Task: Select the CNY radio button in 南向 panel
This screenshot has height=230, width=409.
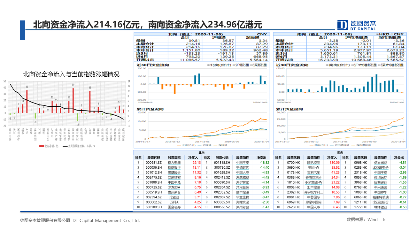Action: (392, 34)
